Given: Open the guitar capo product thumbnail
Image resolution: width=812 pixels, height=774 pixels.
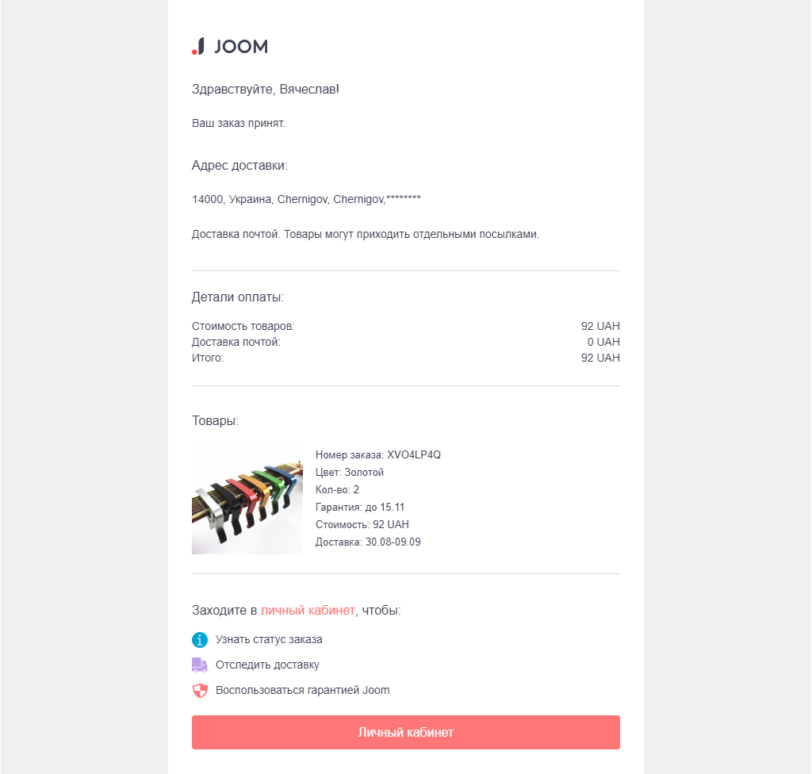Looking at the screenshot, I should pos(247,499).
